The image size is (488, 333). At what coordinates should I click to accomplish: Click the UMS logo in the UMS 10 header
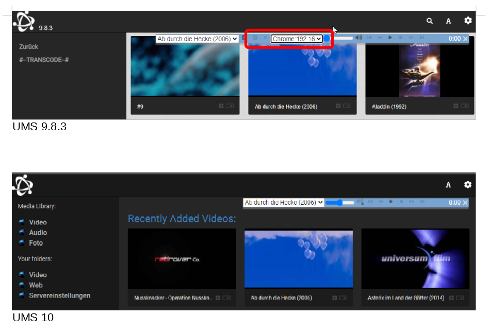pyautogui.click(x=23, y=185)
